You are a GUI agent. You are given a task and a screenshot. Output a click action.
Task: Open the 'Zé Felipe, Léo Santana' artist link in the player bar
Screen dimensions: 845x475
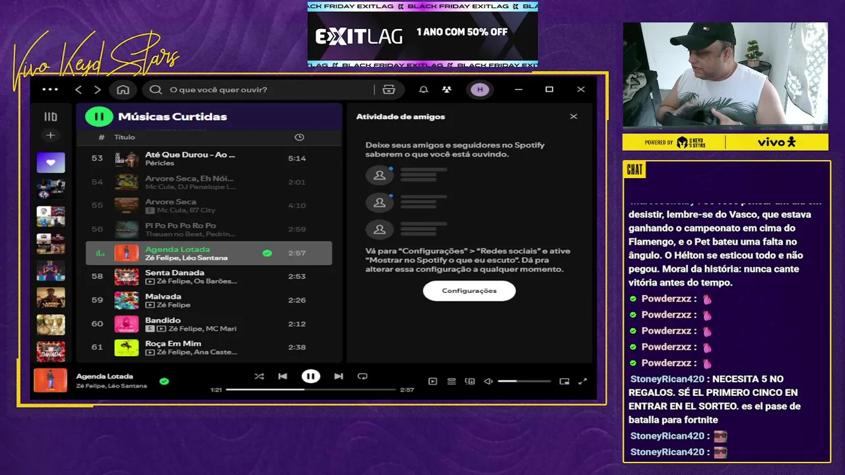112,386
